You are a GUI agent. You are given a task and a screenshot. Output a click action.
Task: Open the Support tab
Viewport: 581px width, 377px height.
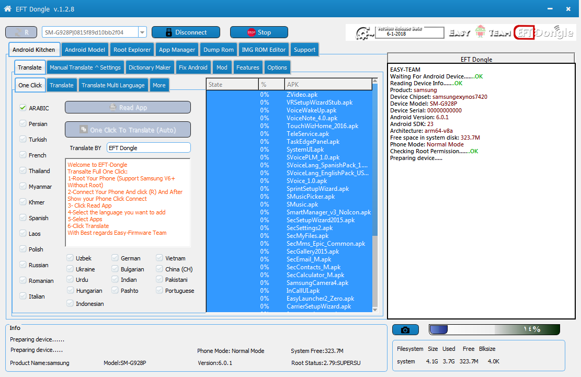[304, 50]
